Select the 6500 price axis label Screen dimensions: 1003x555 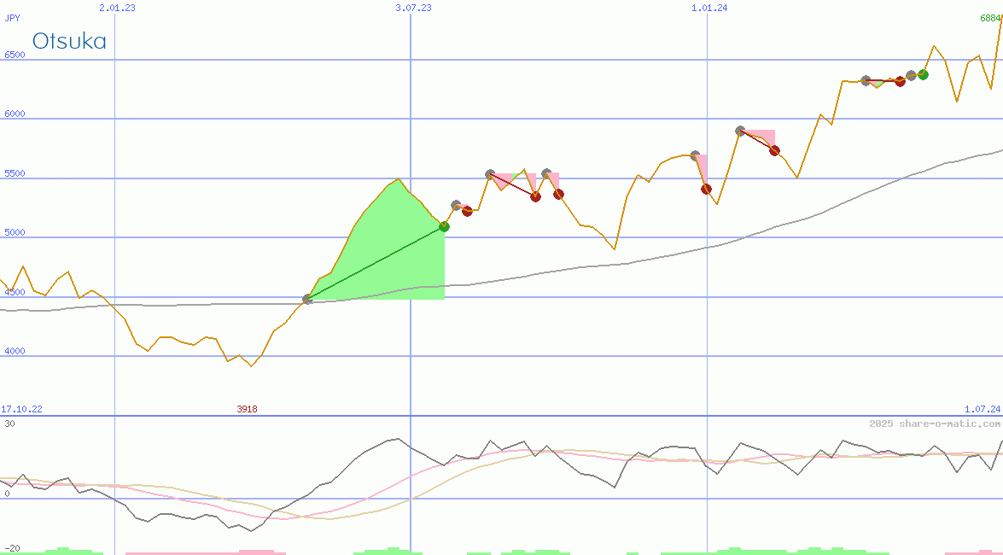(x=15, y=55)
